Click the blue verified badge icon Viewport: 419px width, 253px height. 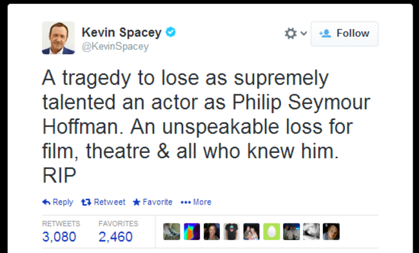[170, 32]
